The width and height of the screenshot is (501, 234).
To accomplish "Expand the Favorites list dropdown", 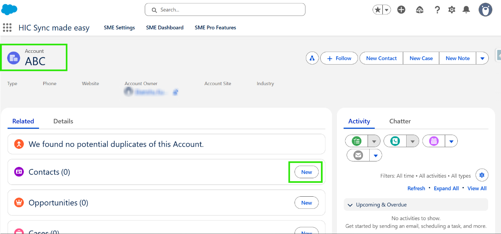I will (387, 10).
